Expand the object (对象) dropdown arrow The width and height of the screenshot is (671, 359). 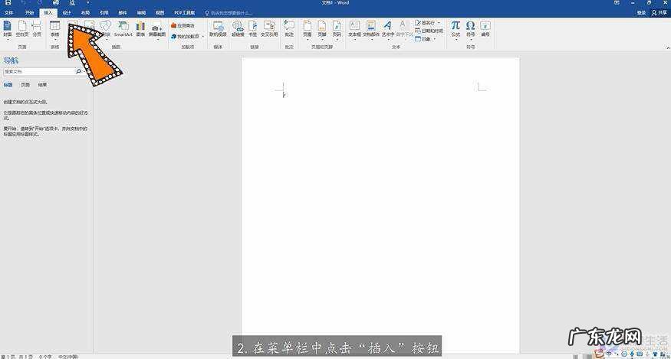[434, 39]
